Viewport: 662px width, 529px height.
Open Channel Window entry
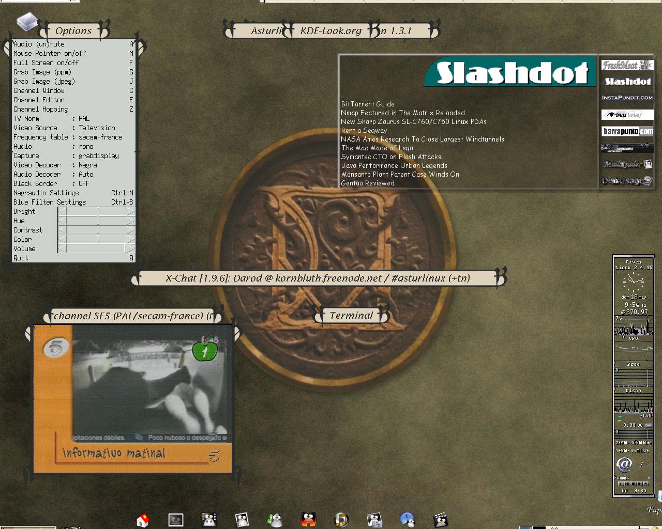tap(73, 91)
